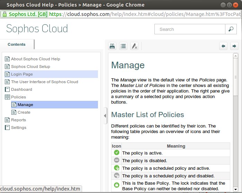
Task: Open the Sophos Cloud Setup topic
Action: 30,67
